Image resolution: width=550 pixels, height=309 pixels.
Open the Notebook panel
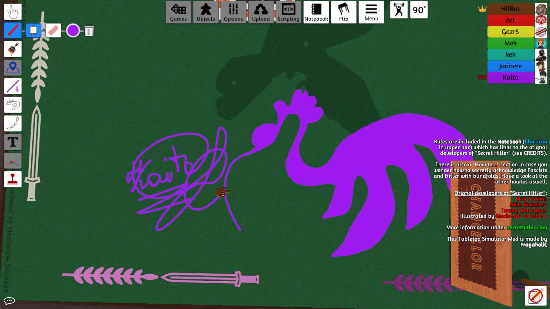(316, 12)
